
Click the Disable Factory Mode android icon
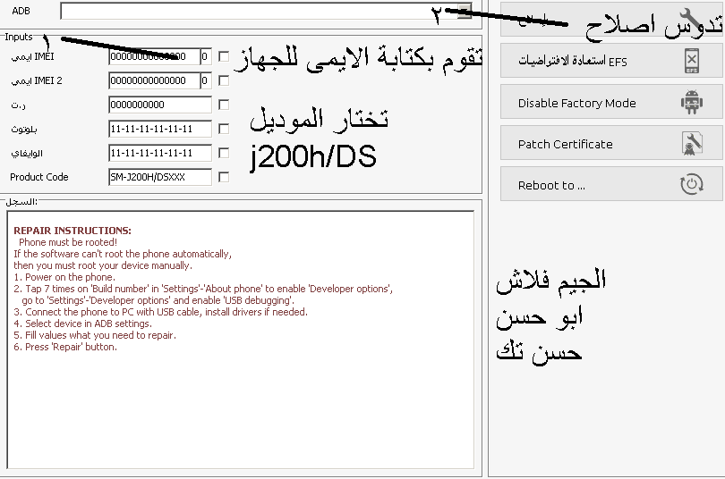pyautogui.click(x=692, y=102)
